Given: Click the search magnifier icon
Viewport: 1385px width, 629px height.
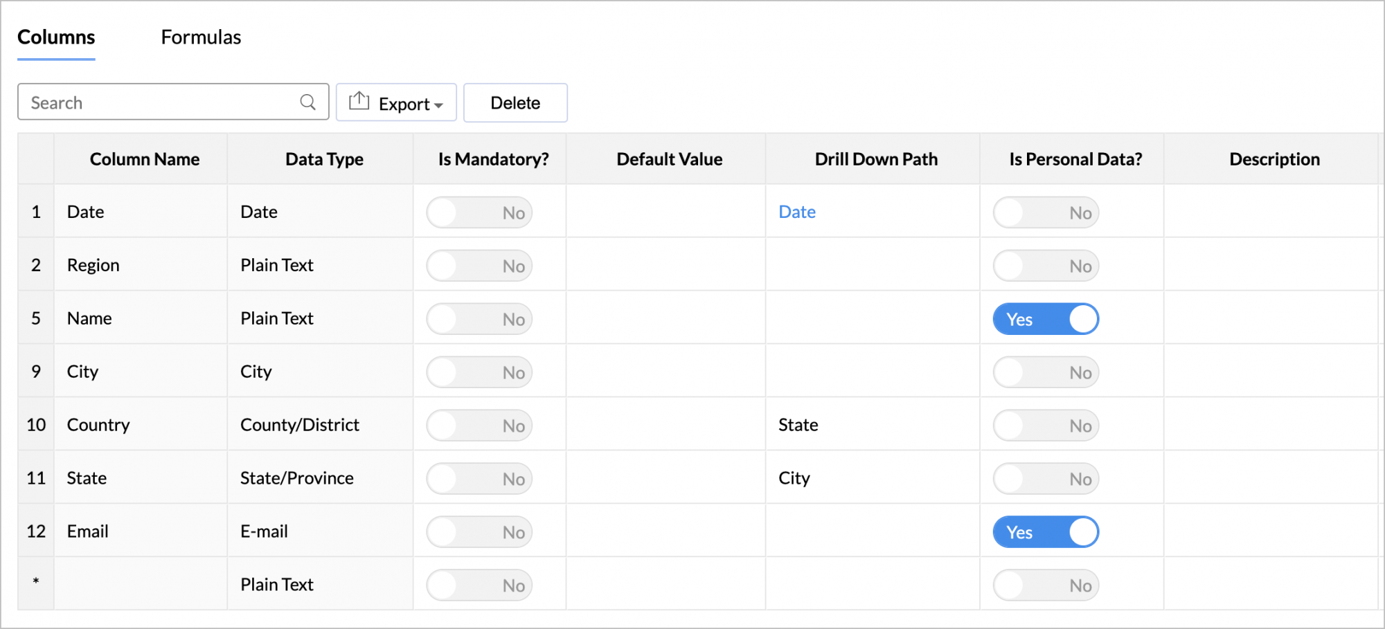Looking at the screenshot, I should pos(307,102).
